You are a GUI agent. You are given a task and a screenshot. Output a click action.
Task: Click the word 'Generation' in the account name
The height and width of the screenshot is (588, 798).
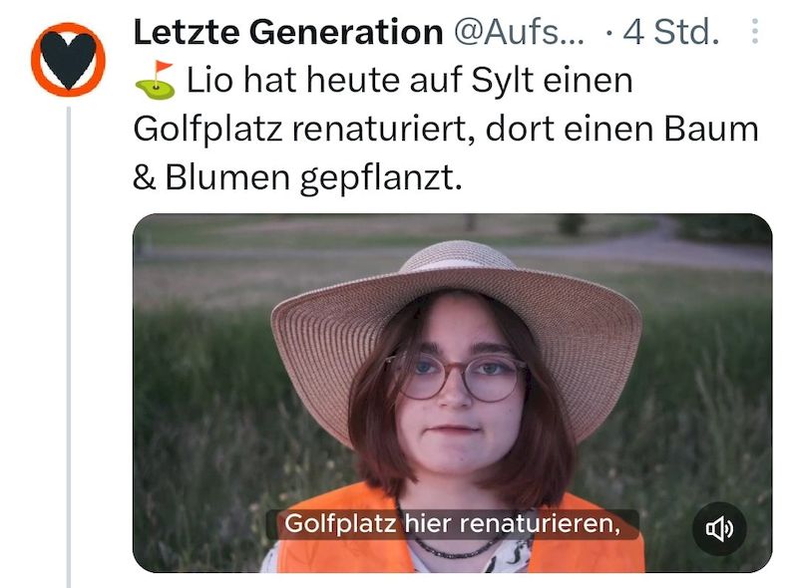(346, 32)
